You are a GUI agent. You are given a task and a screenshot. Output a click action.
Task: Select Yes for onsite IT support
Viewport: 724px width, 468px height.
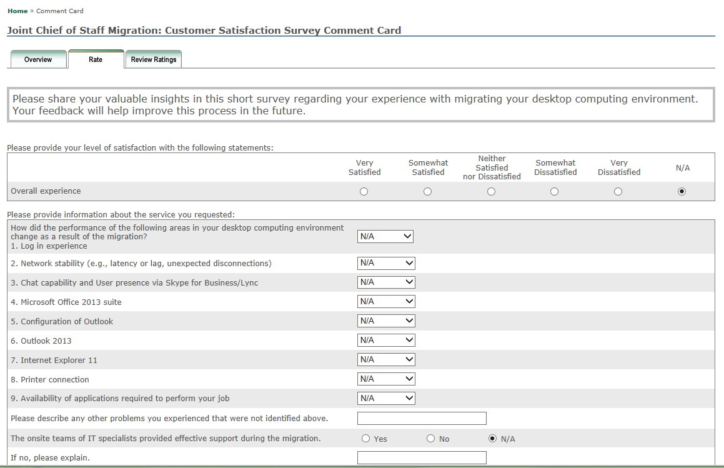[366, 439]
